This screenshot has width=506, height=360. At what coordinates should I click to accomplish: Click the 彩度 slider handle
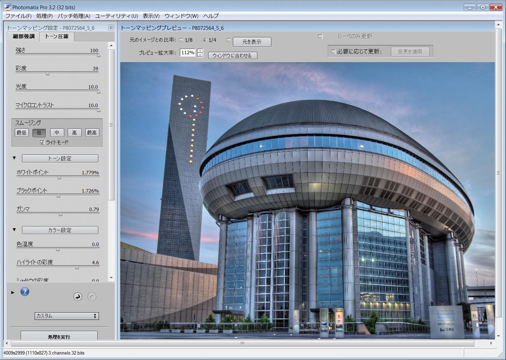(x=47, y=73)
